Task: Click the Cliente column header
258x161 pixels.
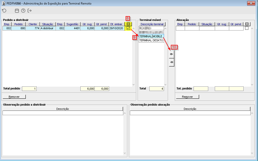Action: (33, 24)
